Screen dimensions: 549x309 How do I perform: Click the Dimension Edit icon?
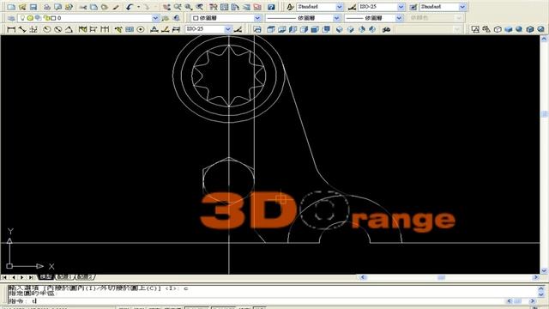click(x=154, y=29)
